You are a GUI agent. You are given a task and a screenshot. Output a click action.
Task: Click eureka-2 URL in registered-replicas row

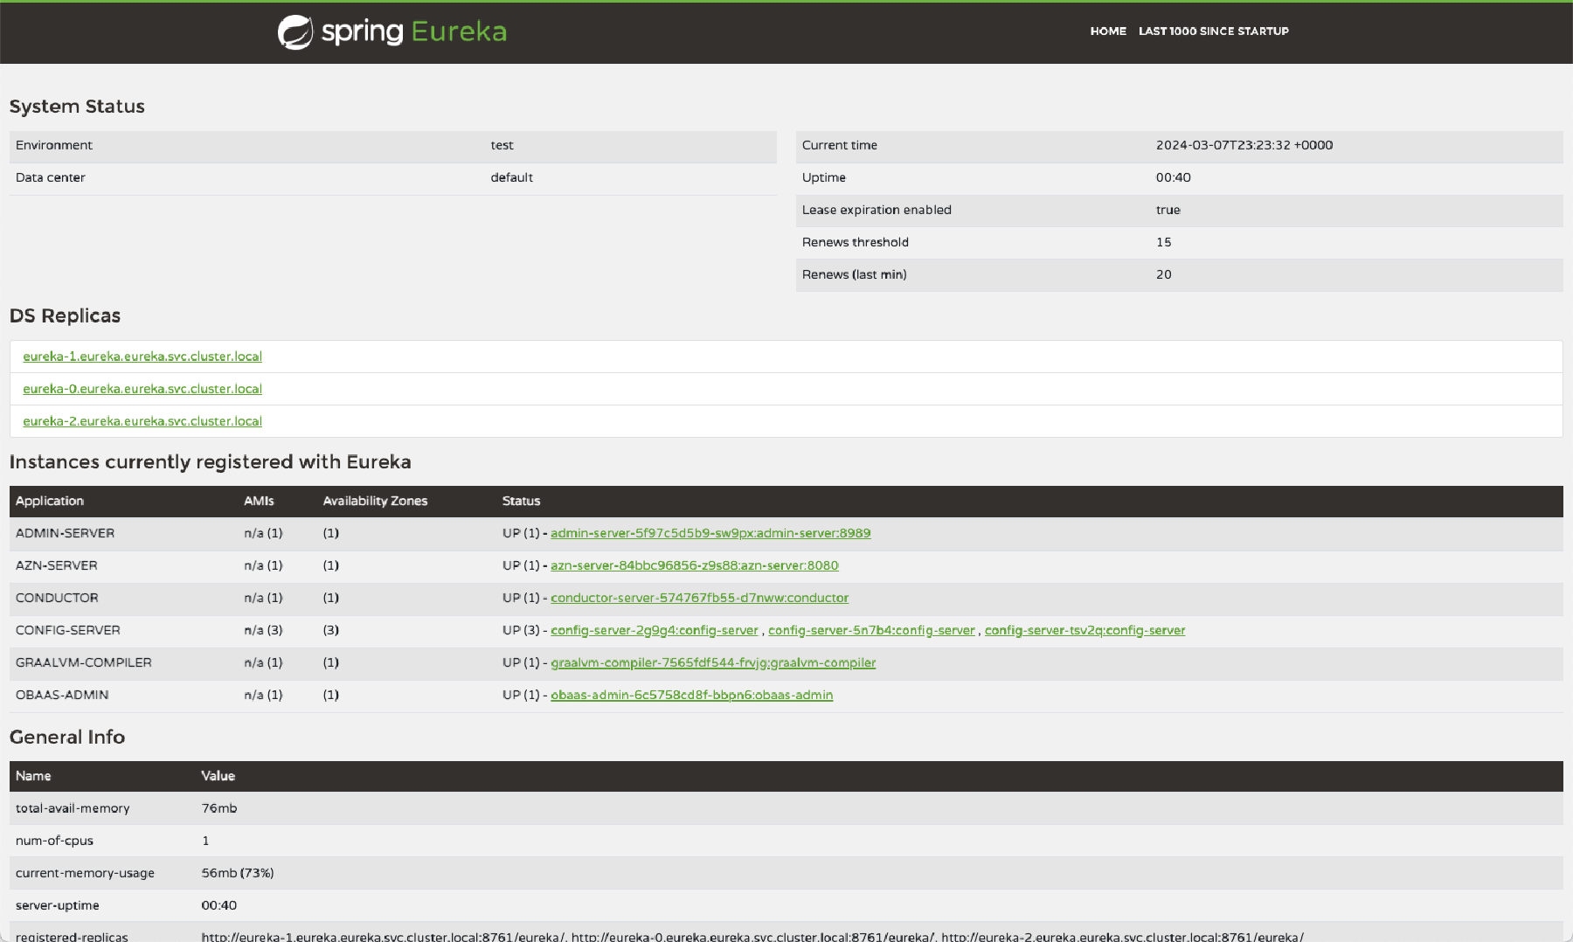[1126, 935]
